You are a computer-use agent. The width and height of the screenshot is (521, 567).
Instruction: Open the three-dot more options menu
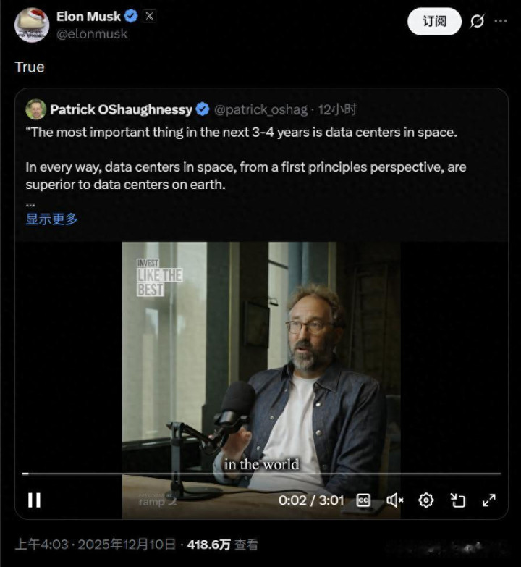501,21
